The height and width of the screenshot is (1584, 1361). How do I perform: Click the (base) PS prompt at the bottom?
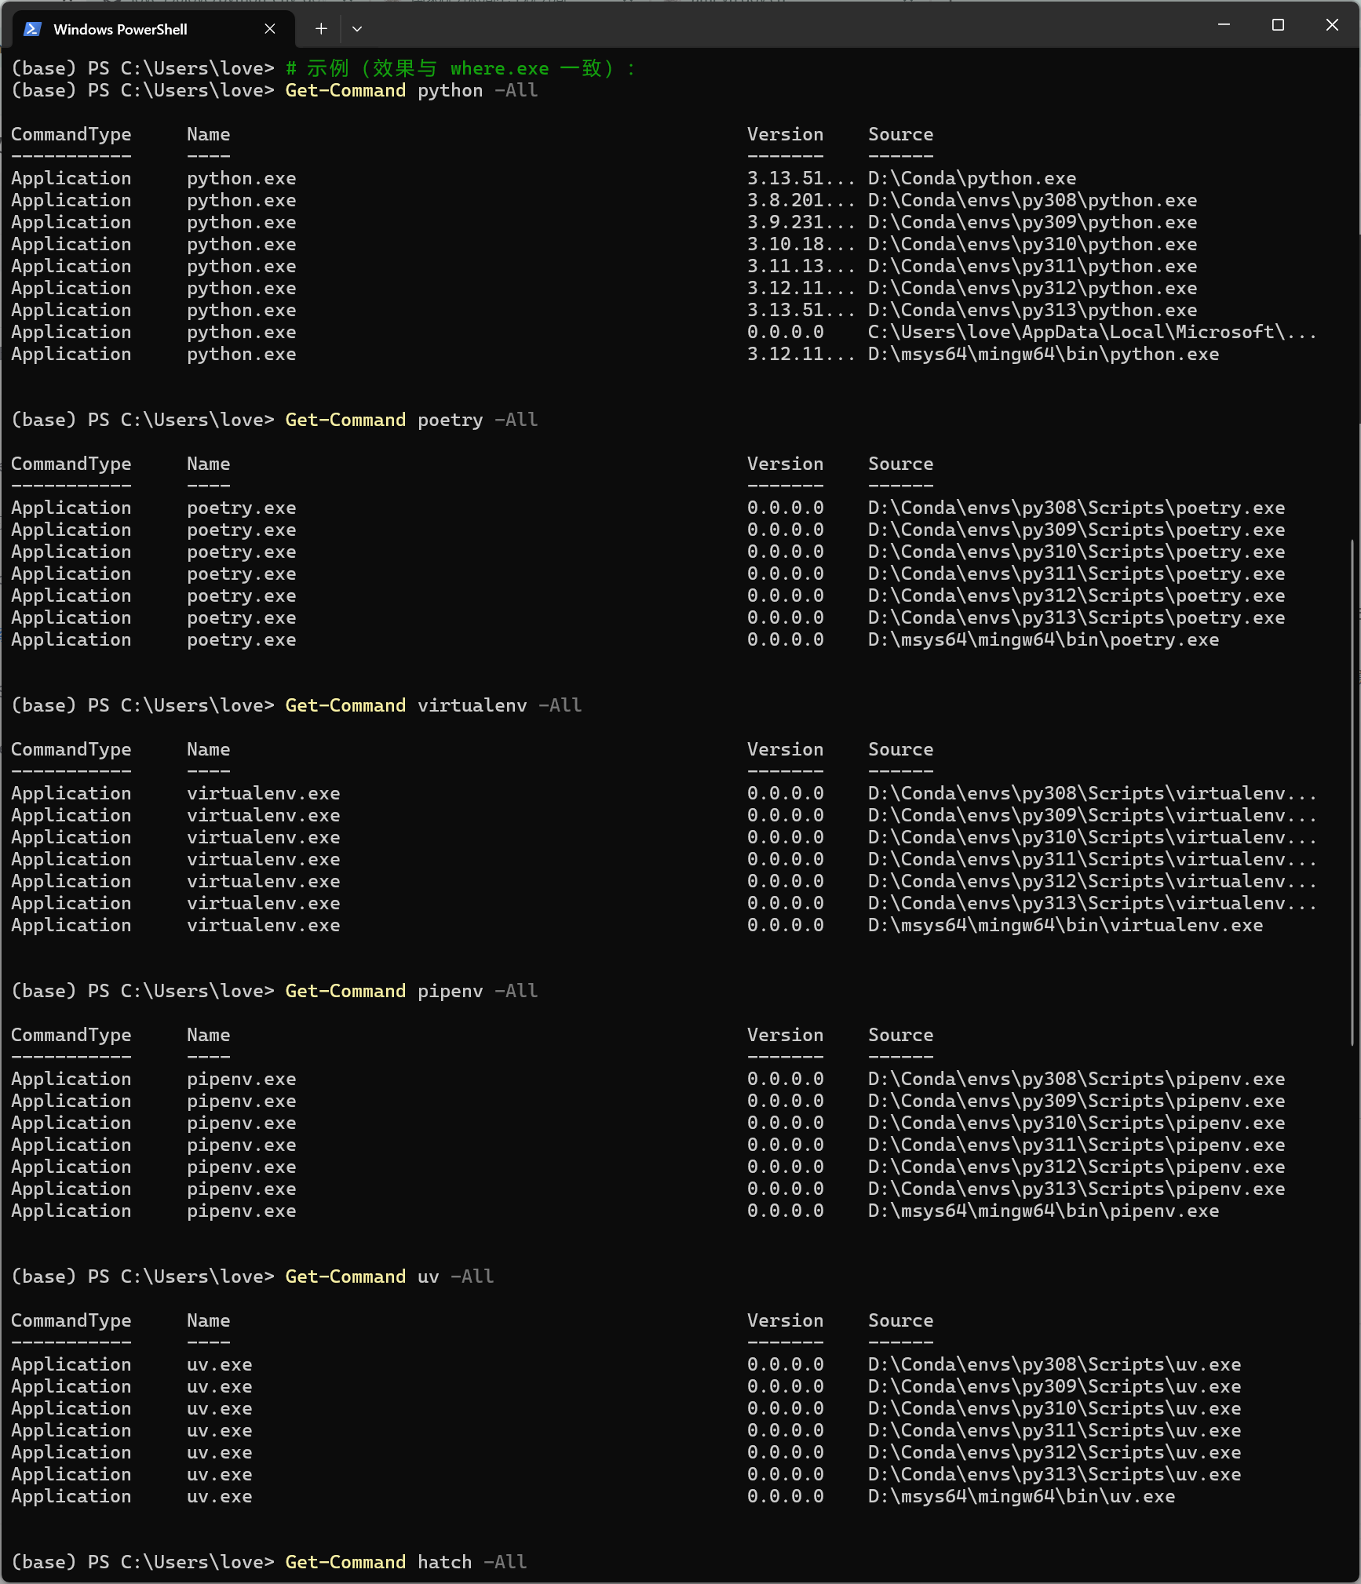pyautogui.click(x=43, y=1561)
